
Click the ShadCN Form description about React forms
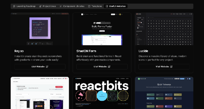[99, 58]
